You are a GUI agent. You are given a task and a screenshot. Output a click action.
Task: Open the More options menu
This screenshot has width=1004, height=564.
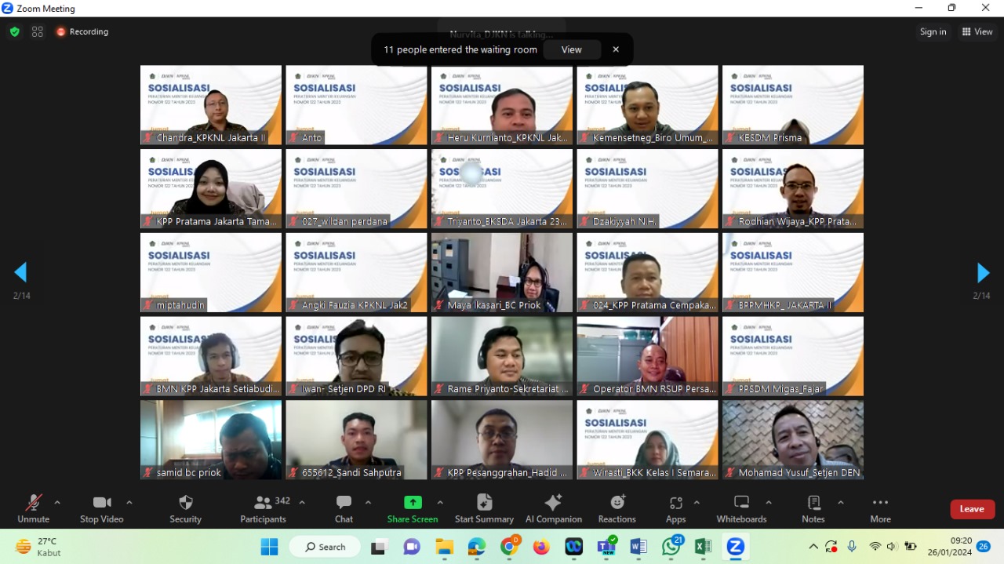tap(880, 508)
